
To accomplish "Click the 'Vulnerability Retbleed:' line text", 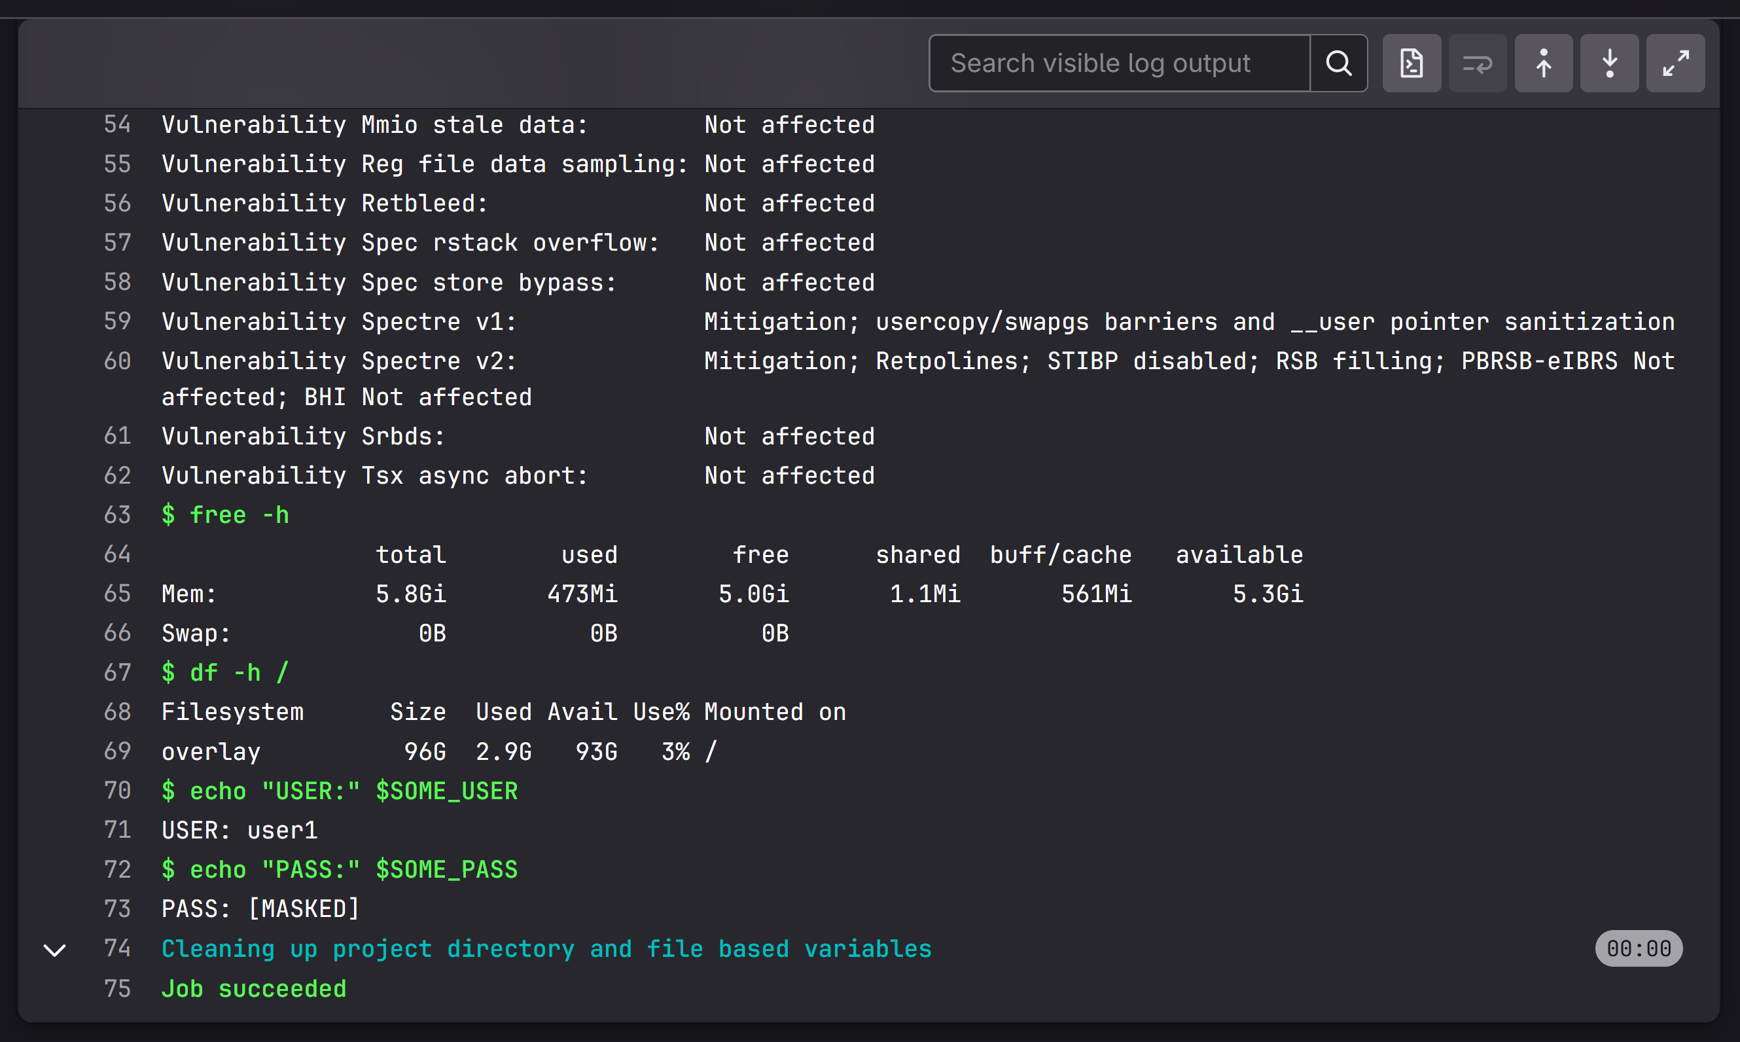I will point(325,203).
